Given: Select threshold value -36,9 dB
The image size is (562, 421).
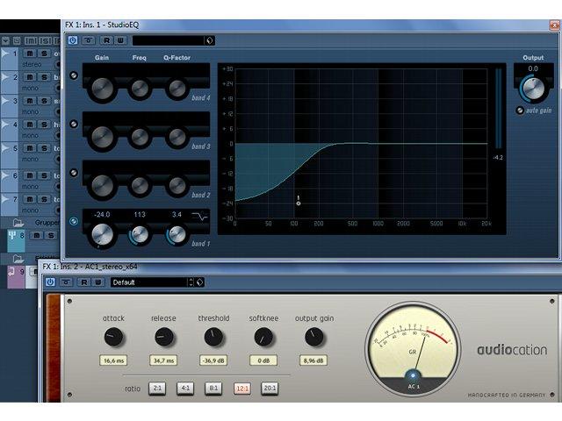Looking at the screenshot, I should click(213, 360).
